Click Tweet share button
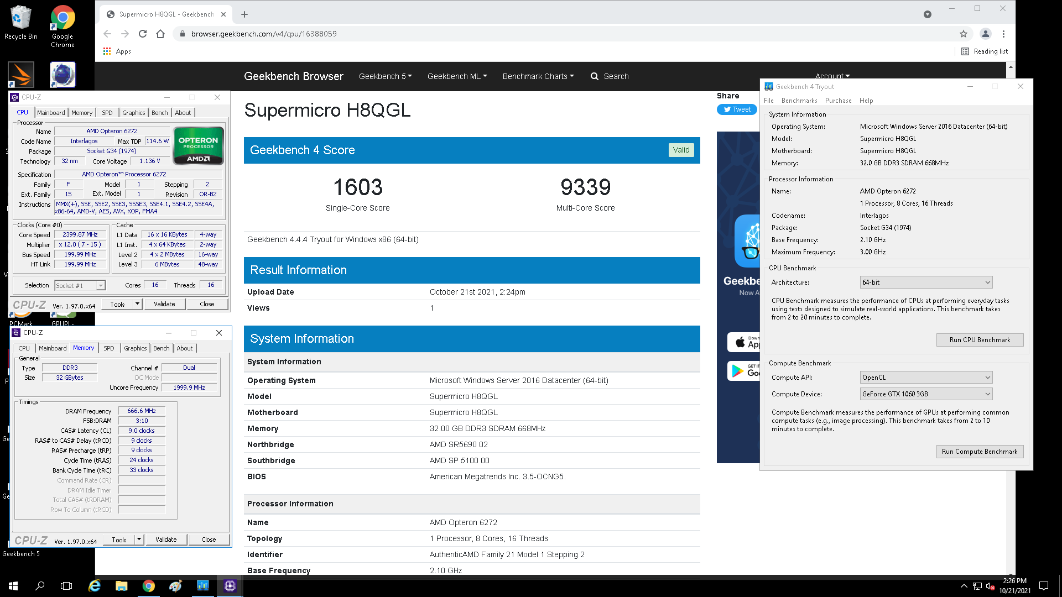1062x597 pixels. pyautogui.click(x=737, y=109)
